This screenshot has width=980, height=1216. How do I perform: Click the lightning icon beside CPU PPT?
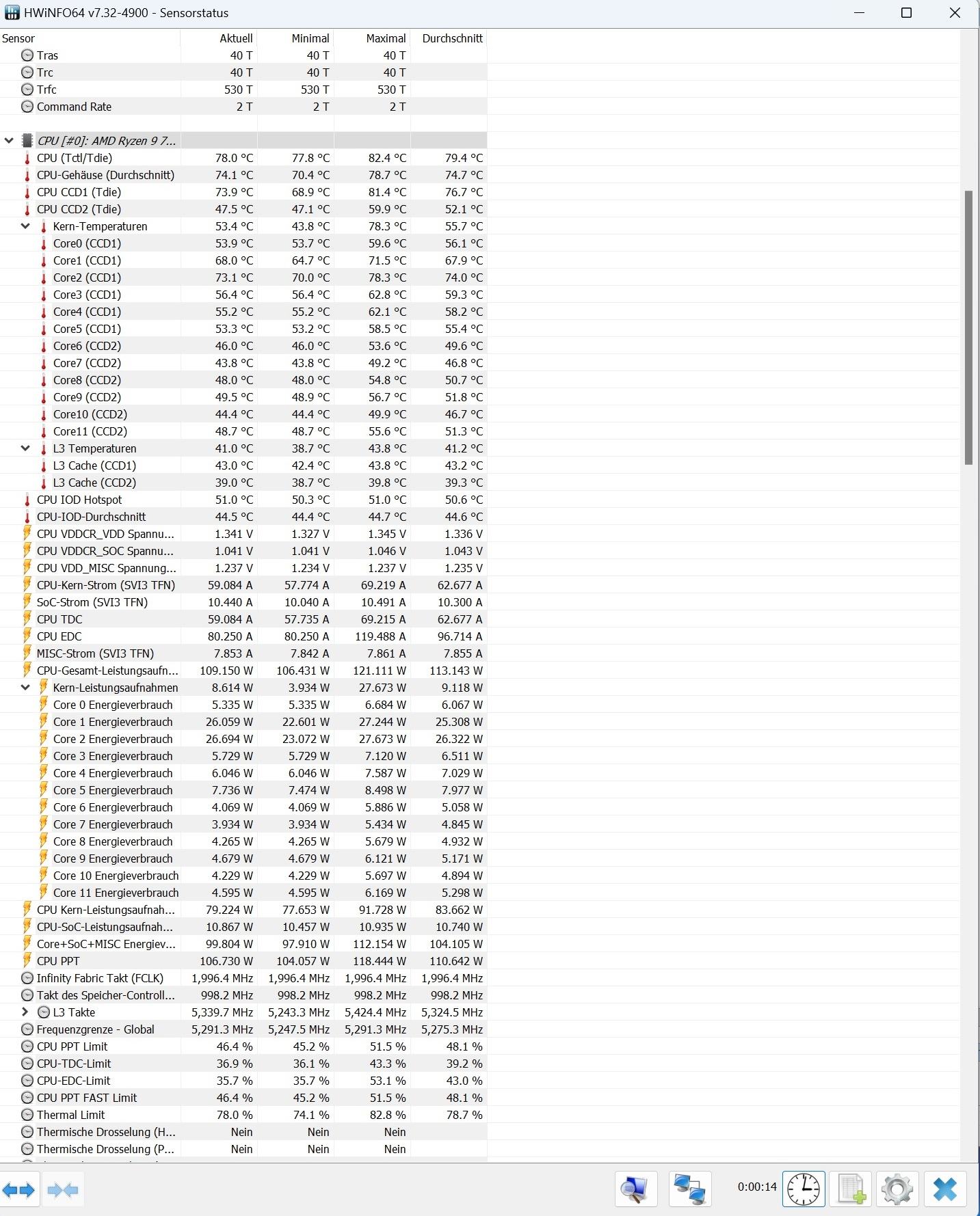tap(27, 961)
